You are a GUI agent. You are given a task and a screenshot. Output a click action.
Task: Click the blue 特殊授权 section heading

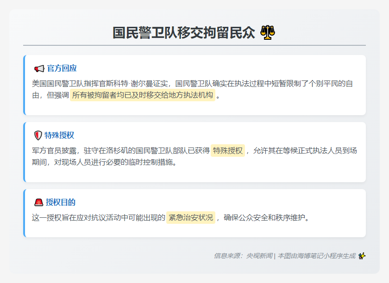click(59, 135)
